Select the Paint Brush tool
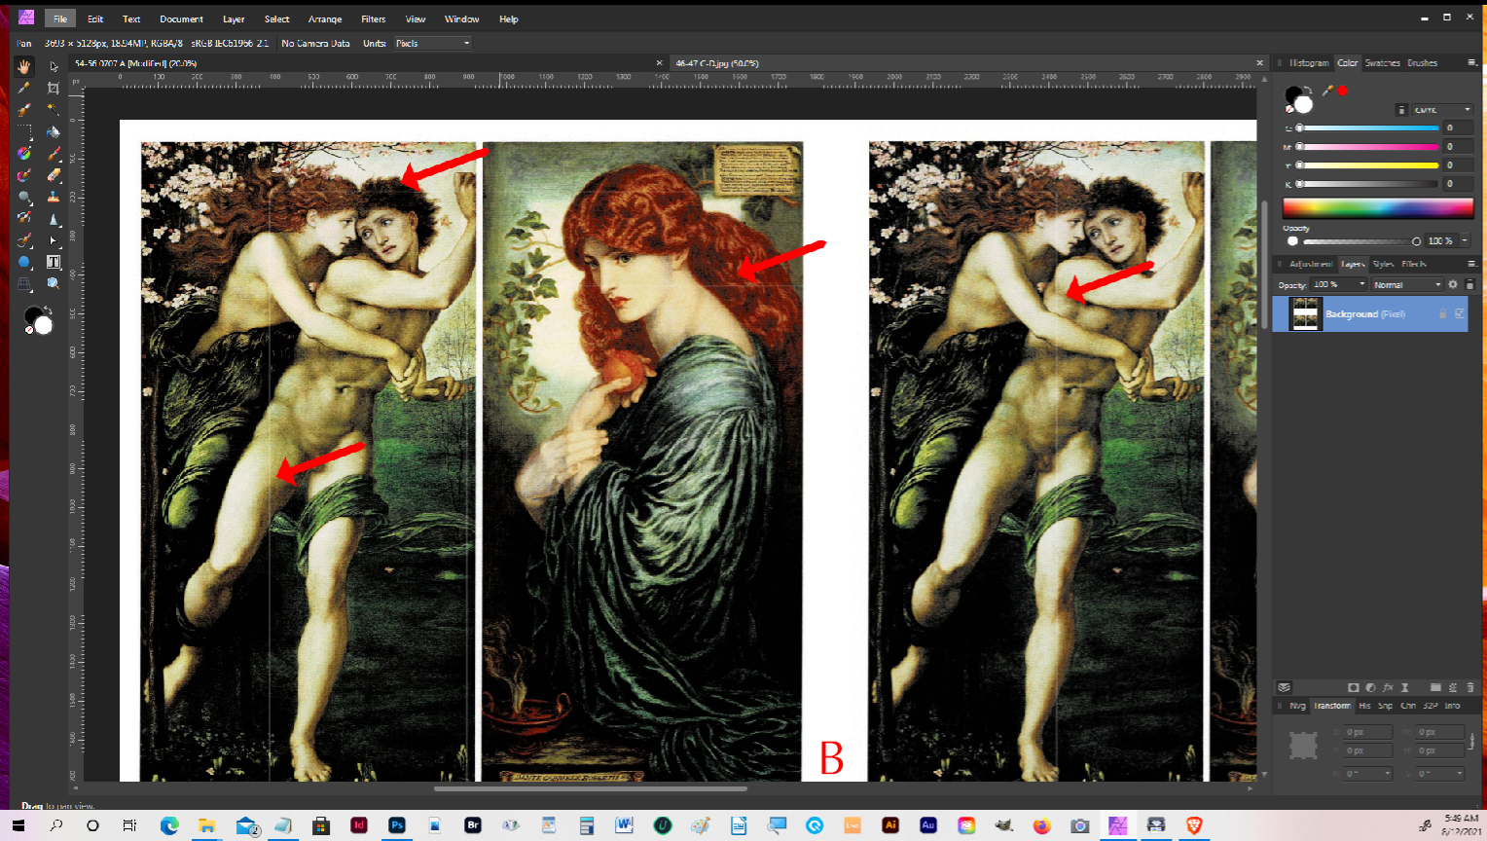This screenshot has height=841, width=1487. pos(54,153)
